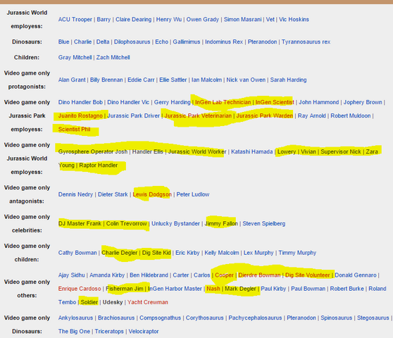Image resolution: width=393 pixels, height=338 pixels.
Task: Click the Jurassic Park Driver link
Action: [133, 115]
